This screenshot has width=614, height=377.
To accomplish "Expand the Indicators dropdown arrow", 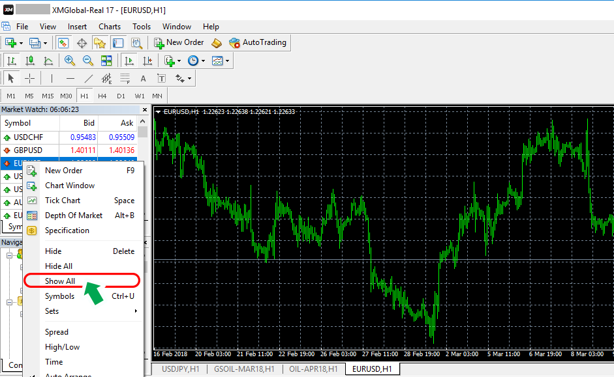I will coord(179,61).
